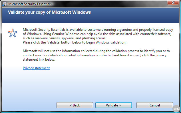The image size is (181, 113).
Task: Click the 'Validate your copy of Microsoft Windows' heading
Action: [x=49, y=12]
